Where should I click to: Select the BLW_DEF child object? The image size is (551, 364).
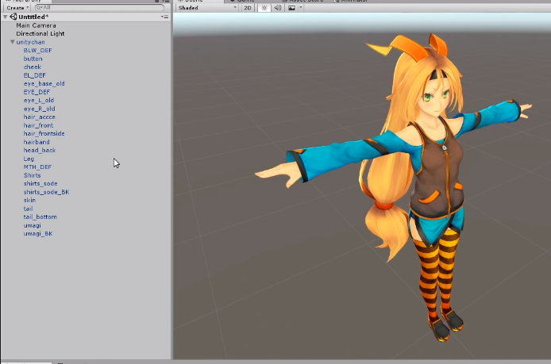(37, 51)
